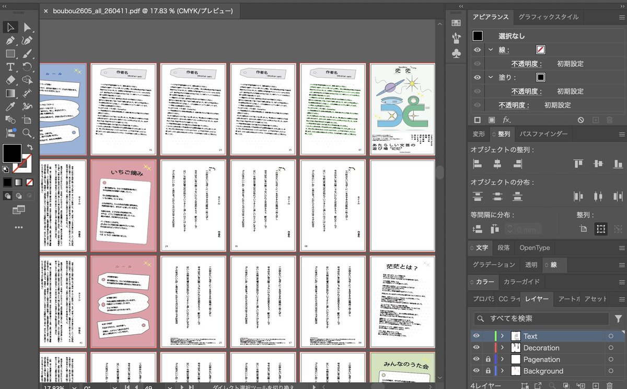Viewport: 627px width, 389px height.
Task: Click vertical align top icon
Action: [x=578, y=164]
